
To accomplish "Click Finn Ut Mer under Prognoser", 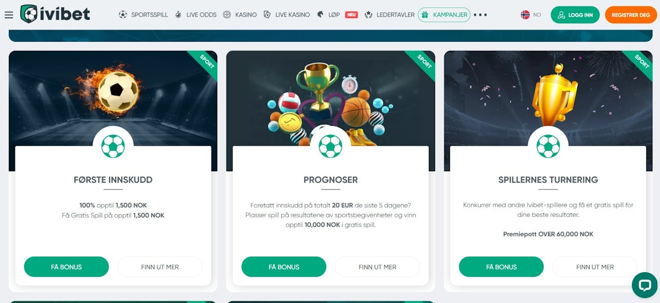I will pos(377,267).
